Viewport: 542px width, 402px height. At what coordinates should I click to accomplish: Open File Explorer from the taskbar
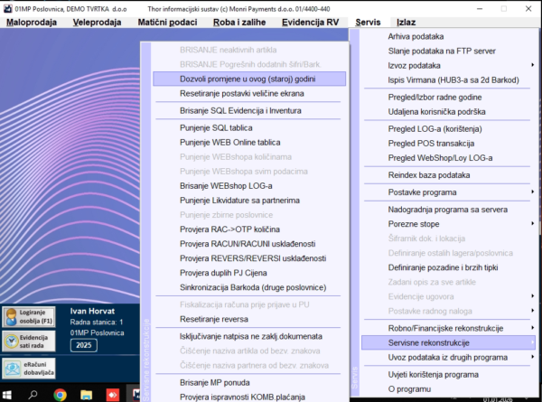[86, 395]
